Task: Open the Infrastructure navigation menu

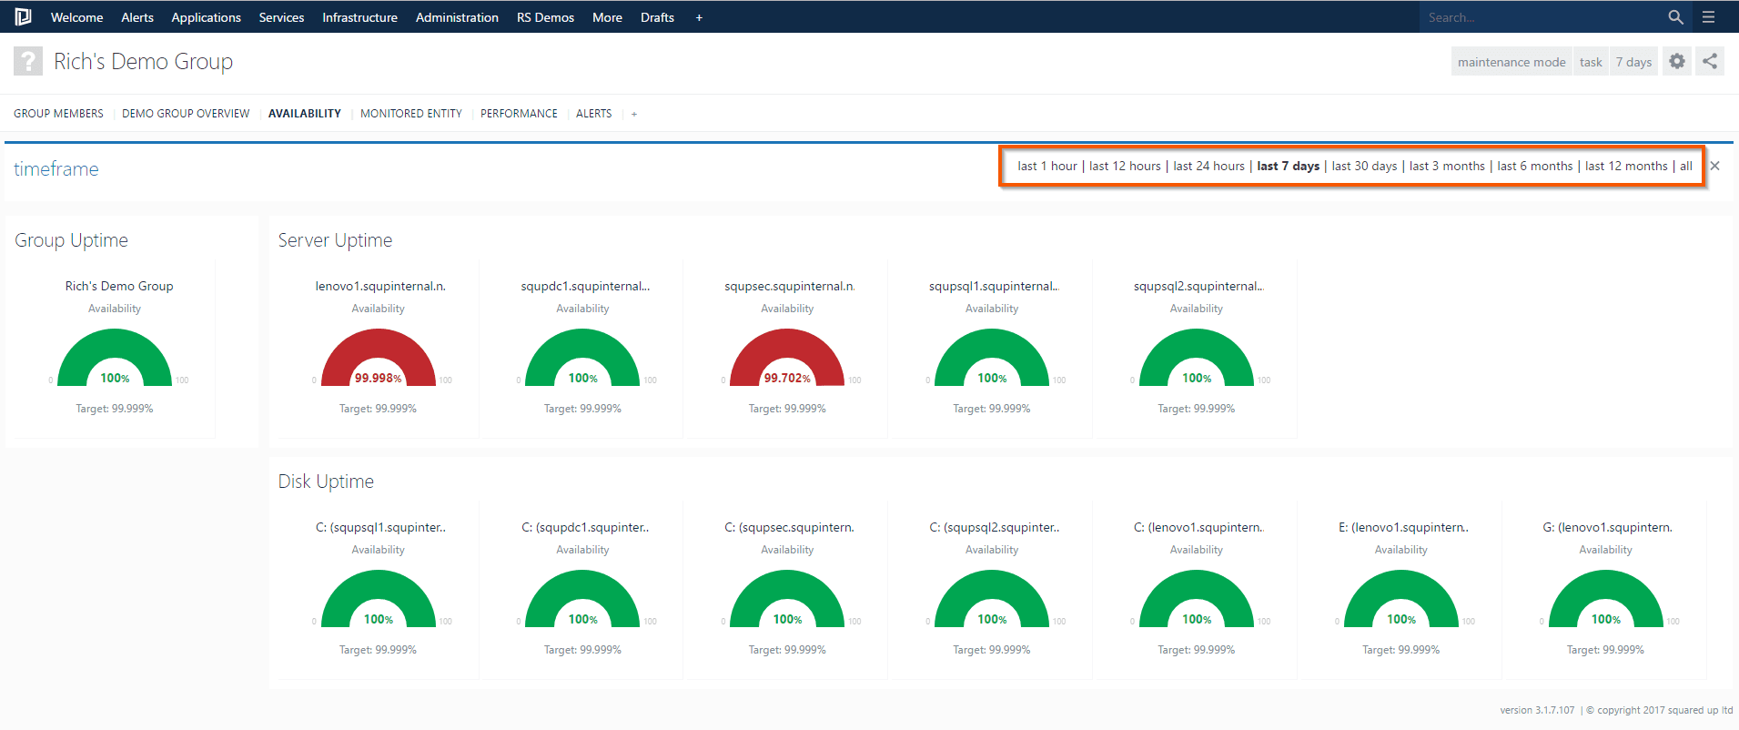Action: tap(359, 17)
